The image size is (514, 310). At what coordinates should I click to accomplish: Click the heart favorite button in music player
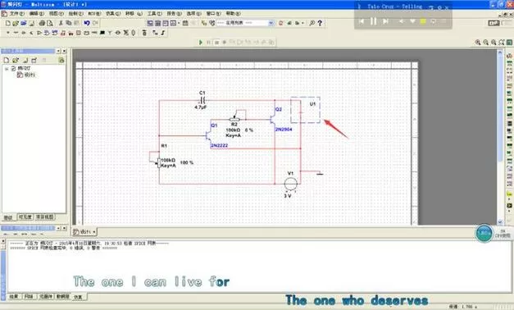(x=412, y=21)
